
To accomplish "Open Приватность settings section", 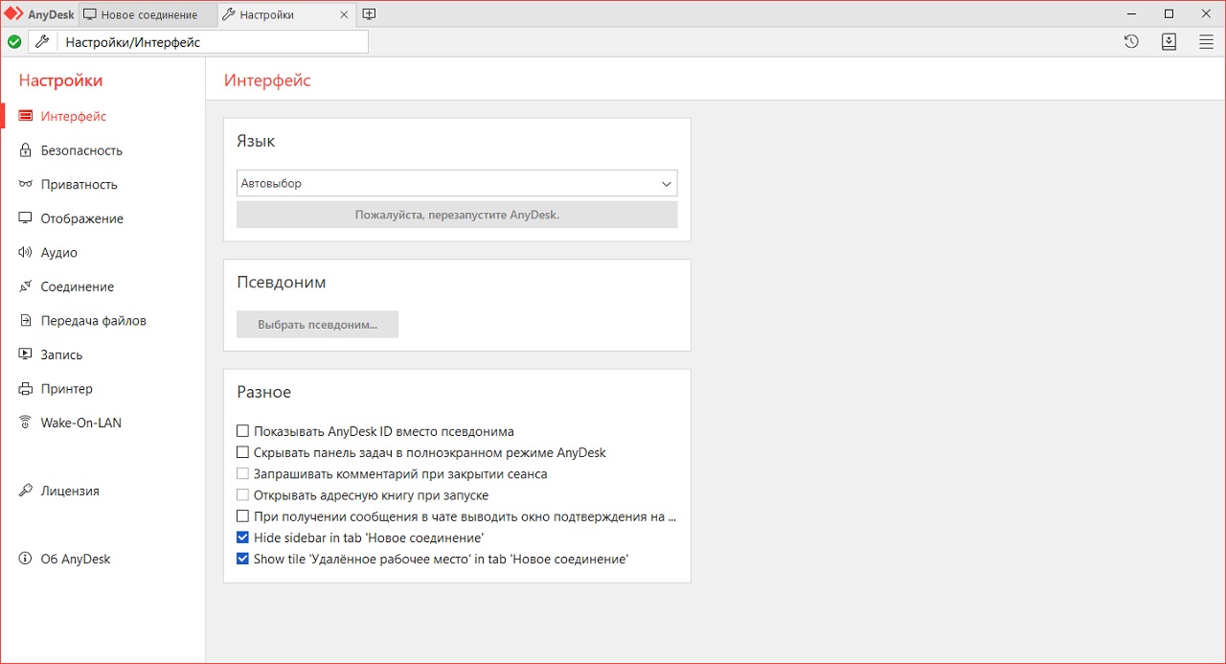I will click(79, 185).
